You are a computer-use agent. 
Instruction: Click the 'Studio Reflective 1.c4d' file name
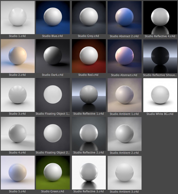pos(88,114)
